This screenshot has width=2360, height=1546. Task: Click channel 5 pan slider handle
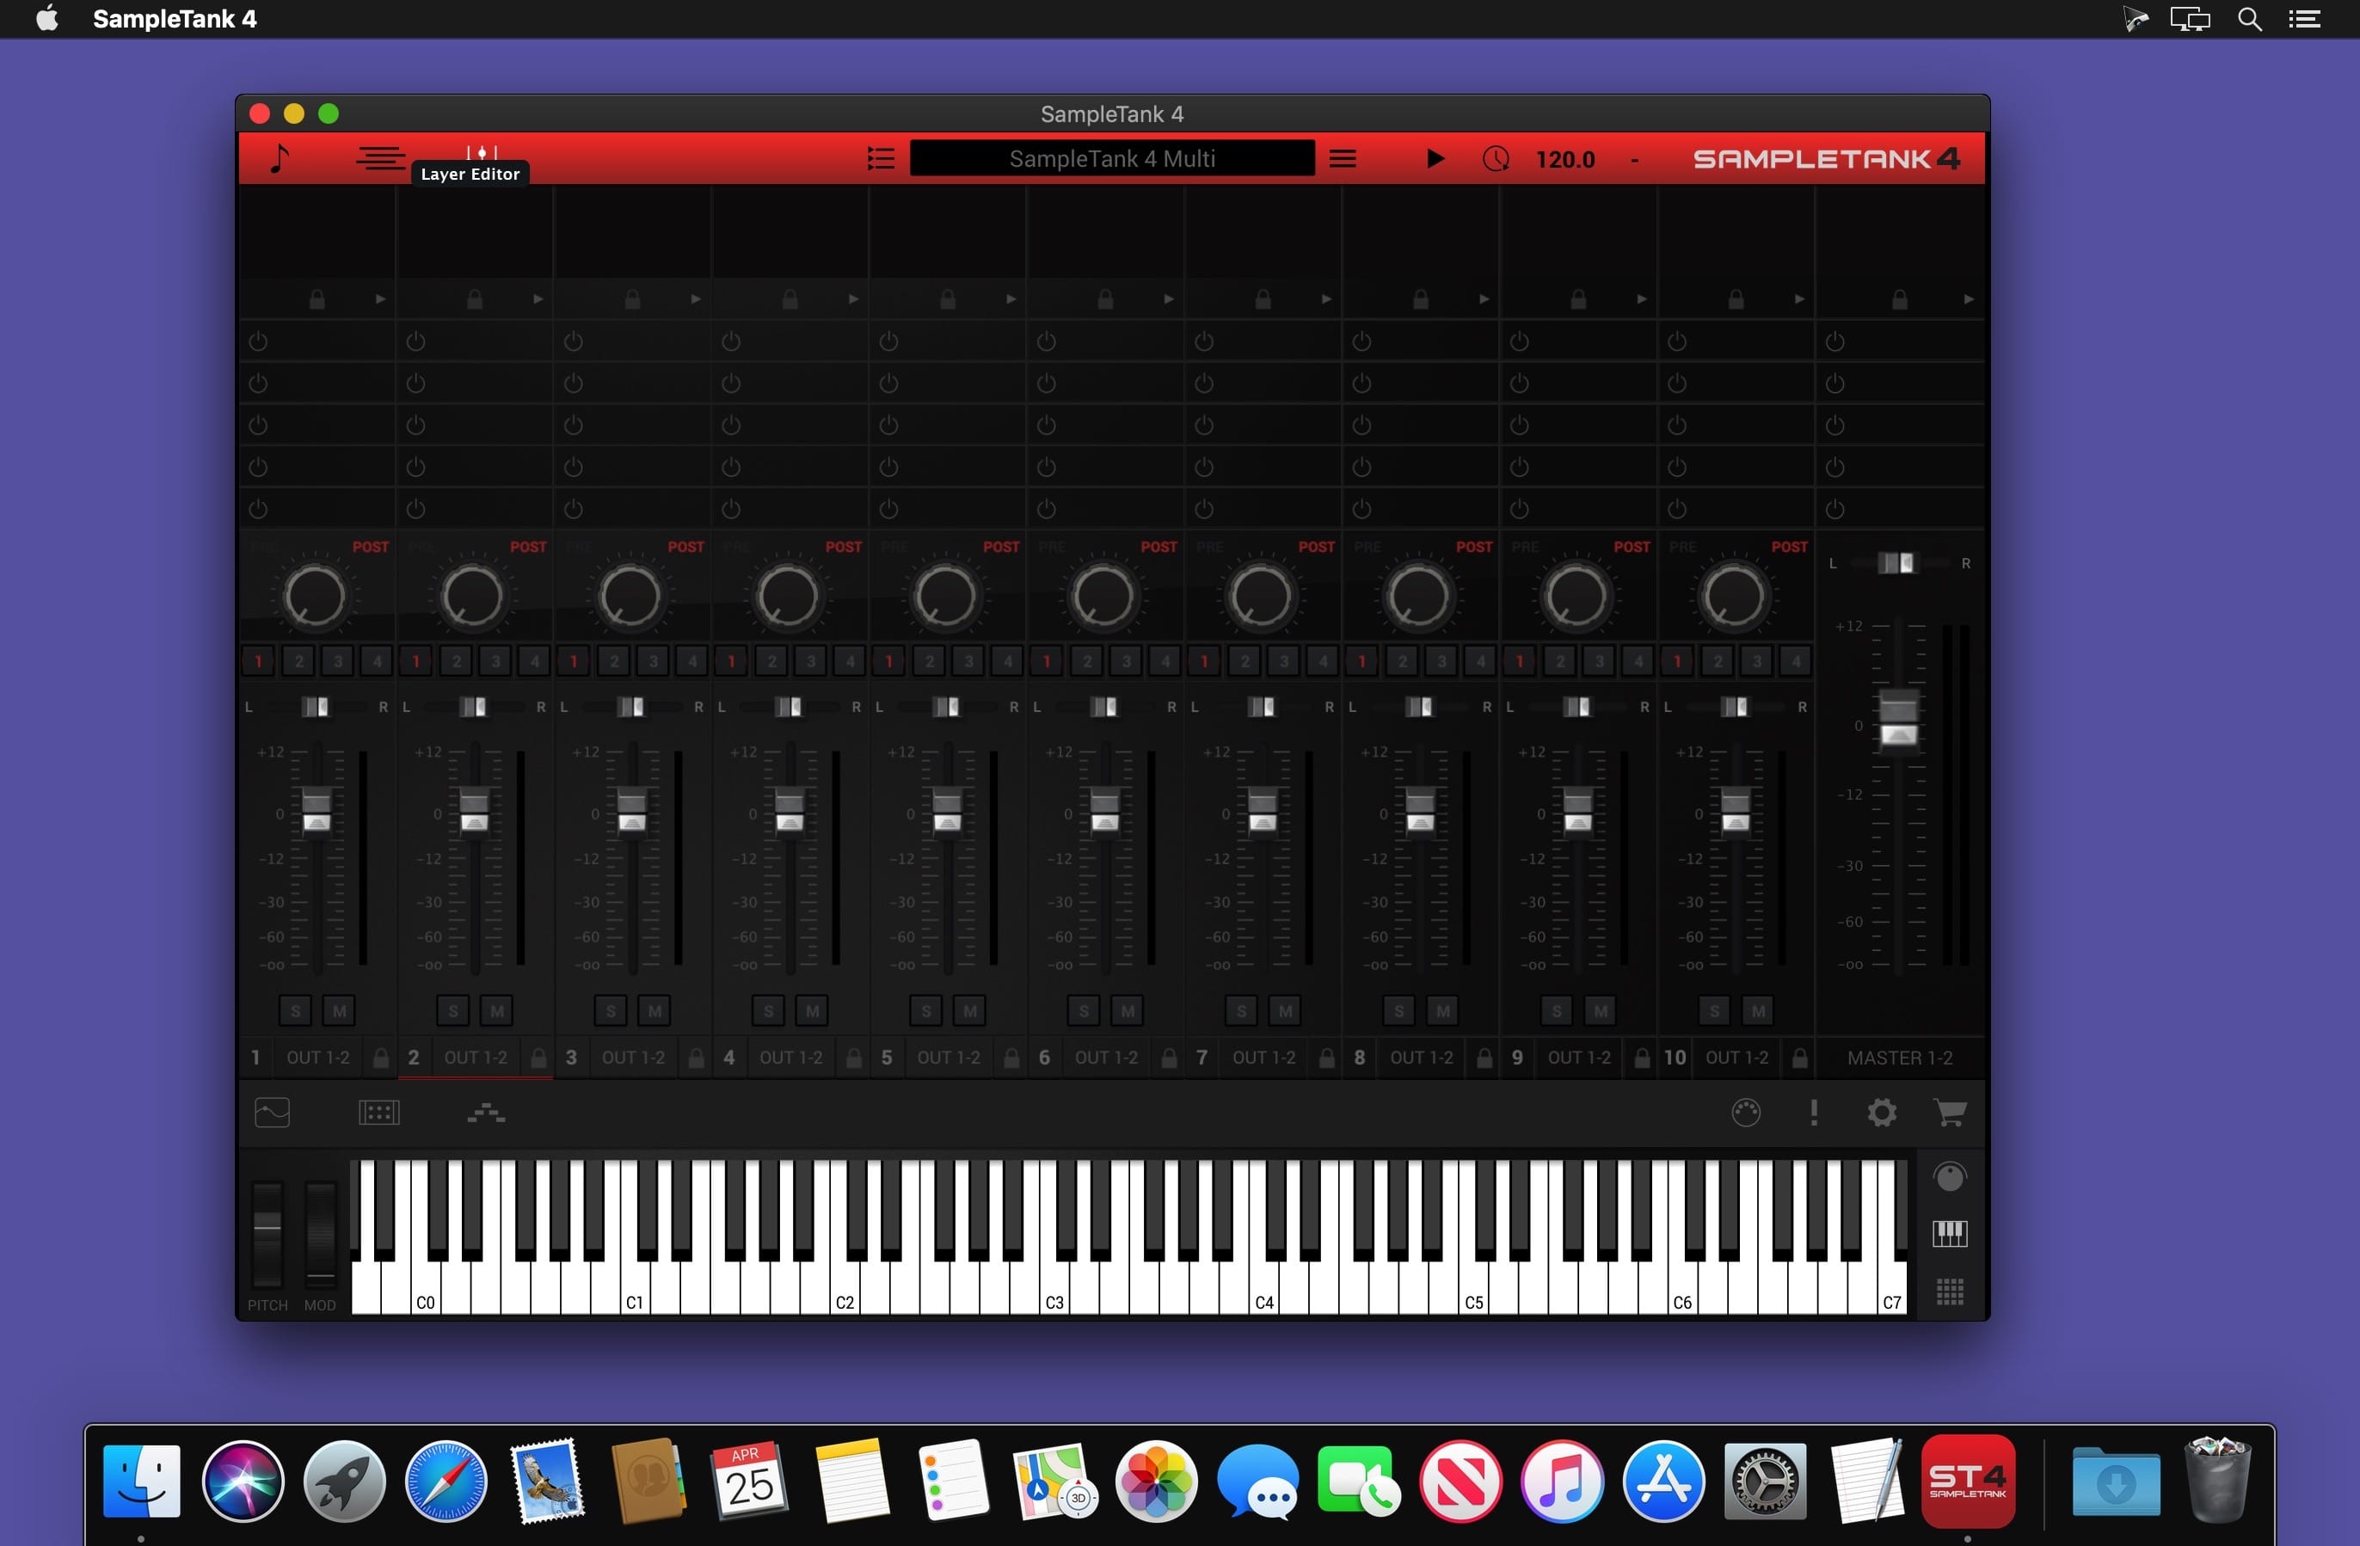point(947,707)
